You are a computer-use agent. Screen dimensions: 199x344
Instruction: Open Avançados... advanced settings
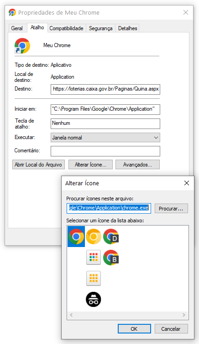(137, 165)
